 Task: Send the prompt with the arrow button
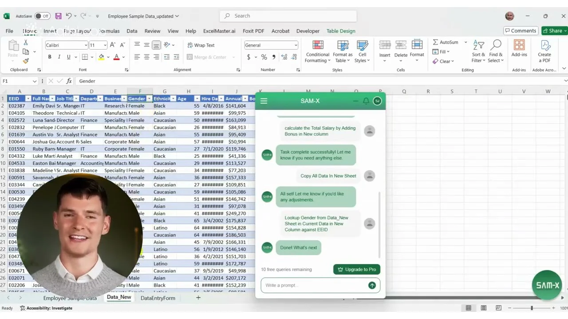(372, 285)
